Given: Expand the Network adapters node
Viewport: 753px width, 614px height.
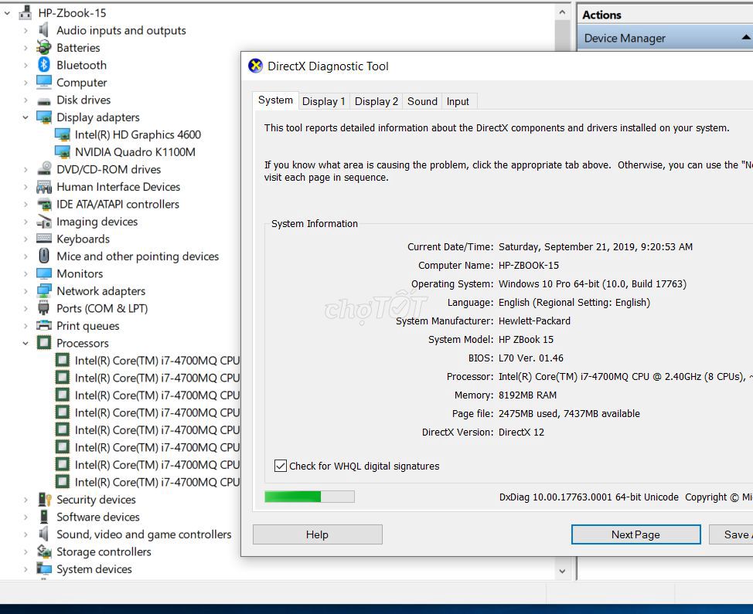Looking at the screenshot, I should pos(26,290).
